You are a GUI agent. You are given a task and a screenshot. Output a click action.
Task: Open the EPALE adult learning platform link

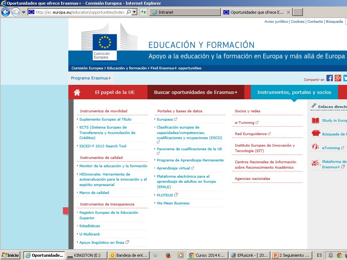click(x=186, y=182)
